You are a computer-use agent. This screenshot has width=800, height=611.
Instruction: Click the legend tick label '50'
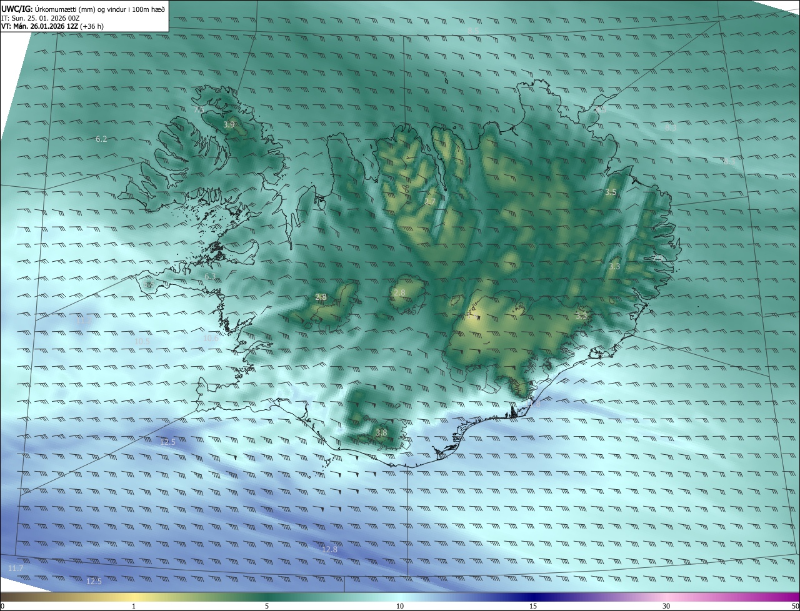click(x=795, y=606)
